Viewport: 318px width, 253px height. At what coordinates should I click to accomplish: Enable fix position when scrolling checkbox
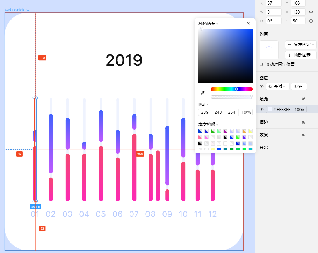click(x=261, y=65)
